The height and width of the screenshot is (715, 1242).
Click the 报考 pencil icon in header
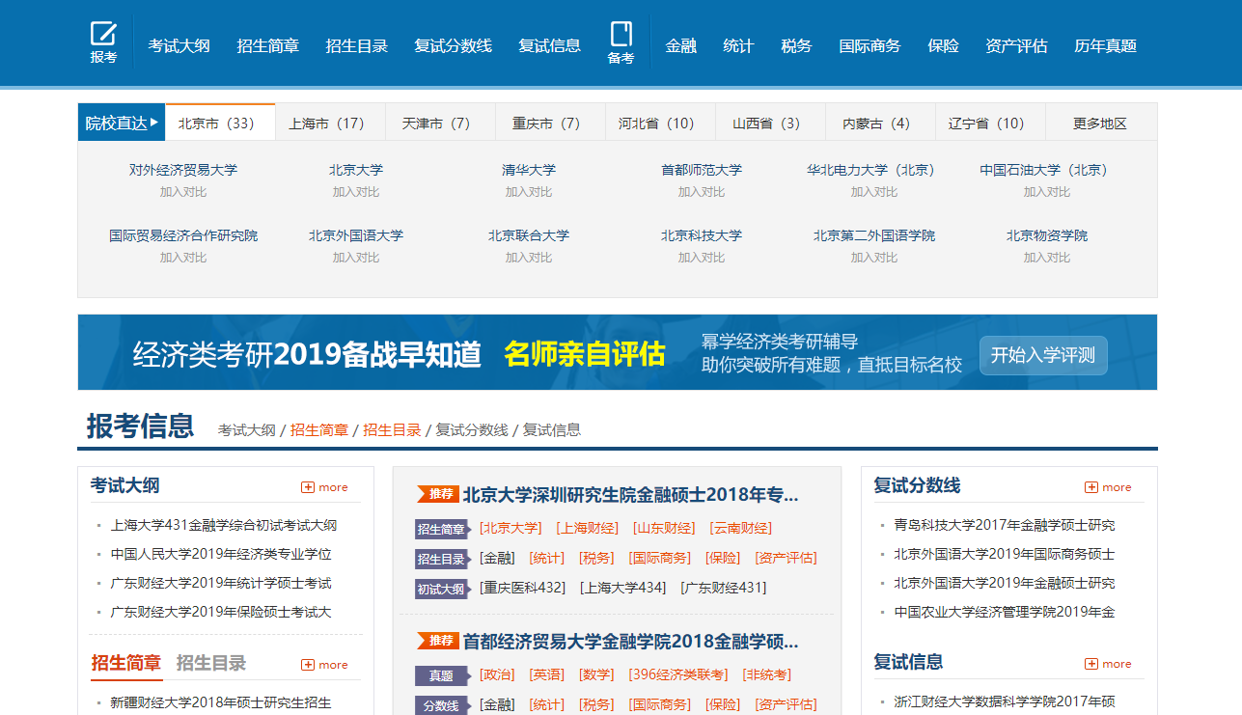point(103,34)
